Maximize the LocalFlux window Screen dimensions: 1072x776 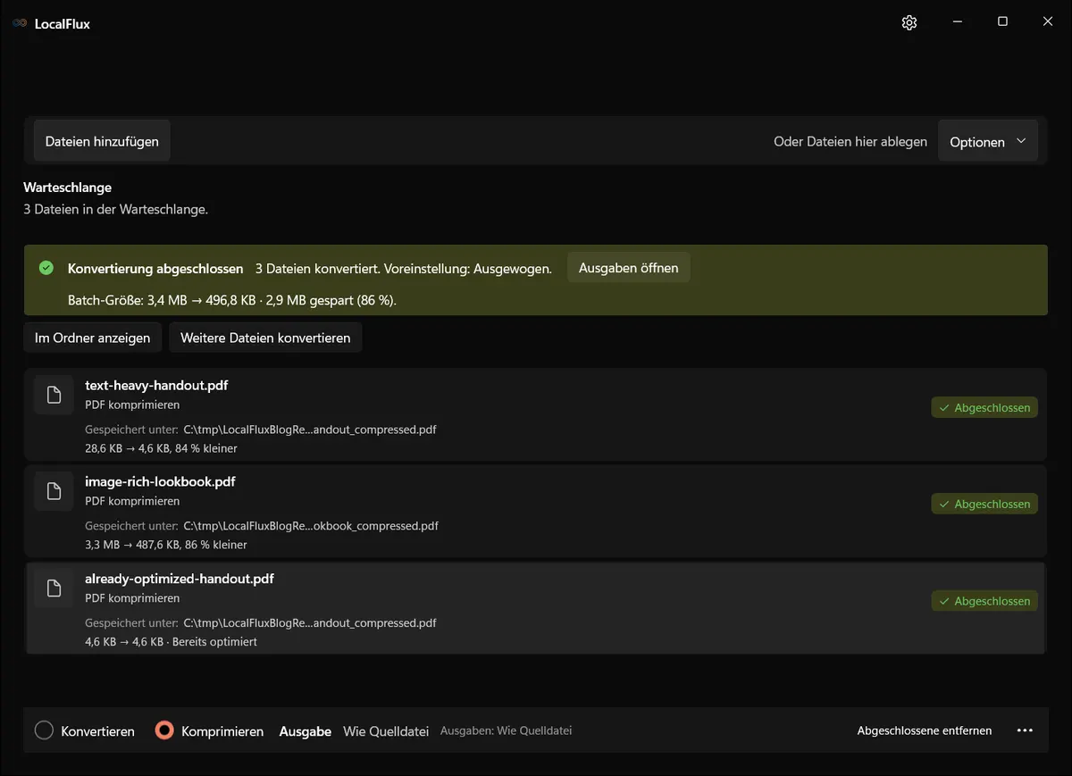coord(1002,21)
